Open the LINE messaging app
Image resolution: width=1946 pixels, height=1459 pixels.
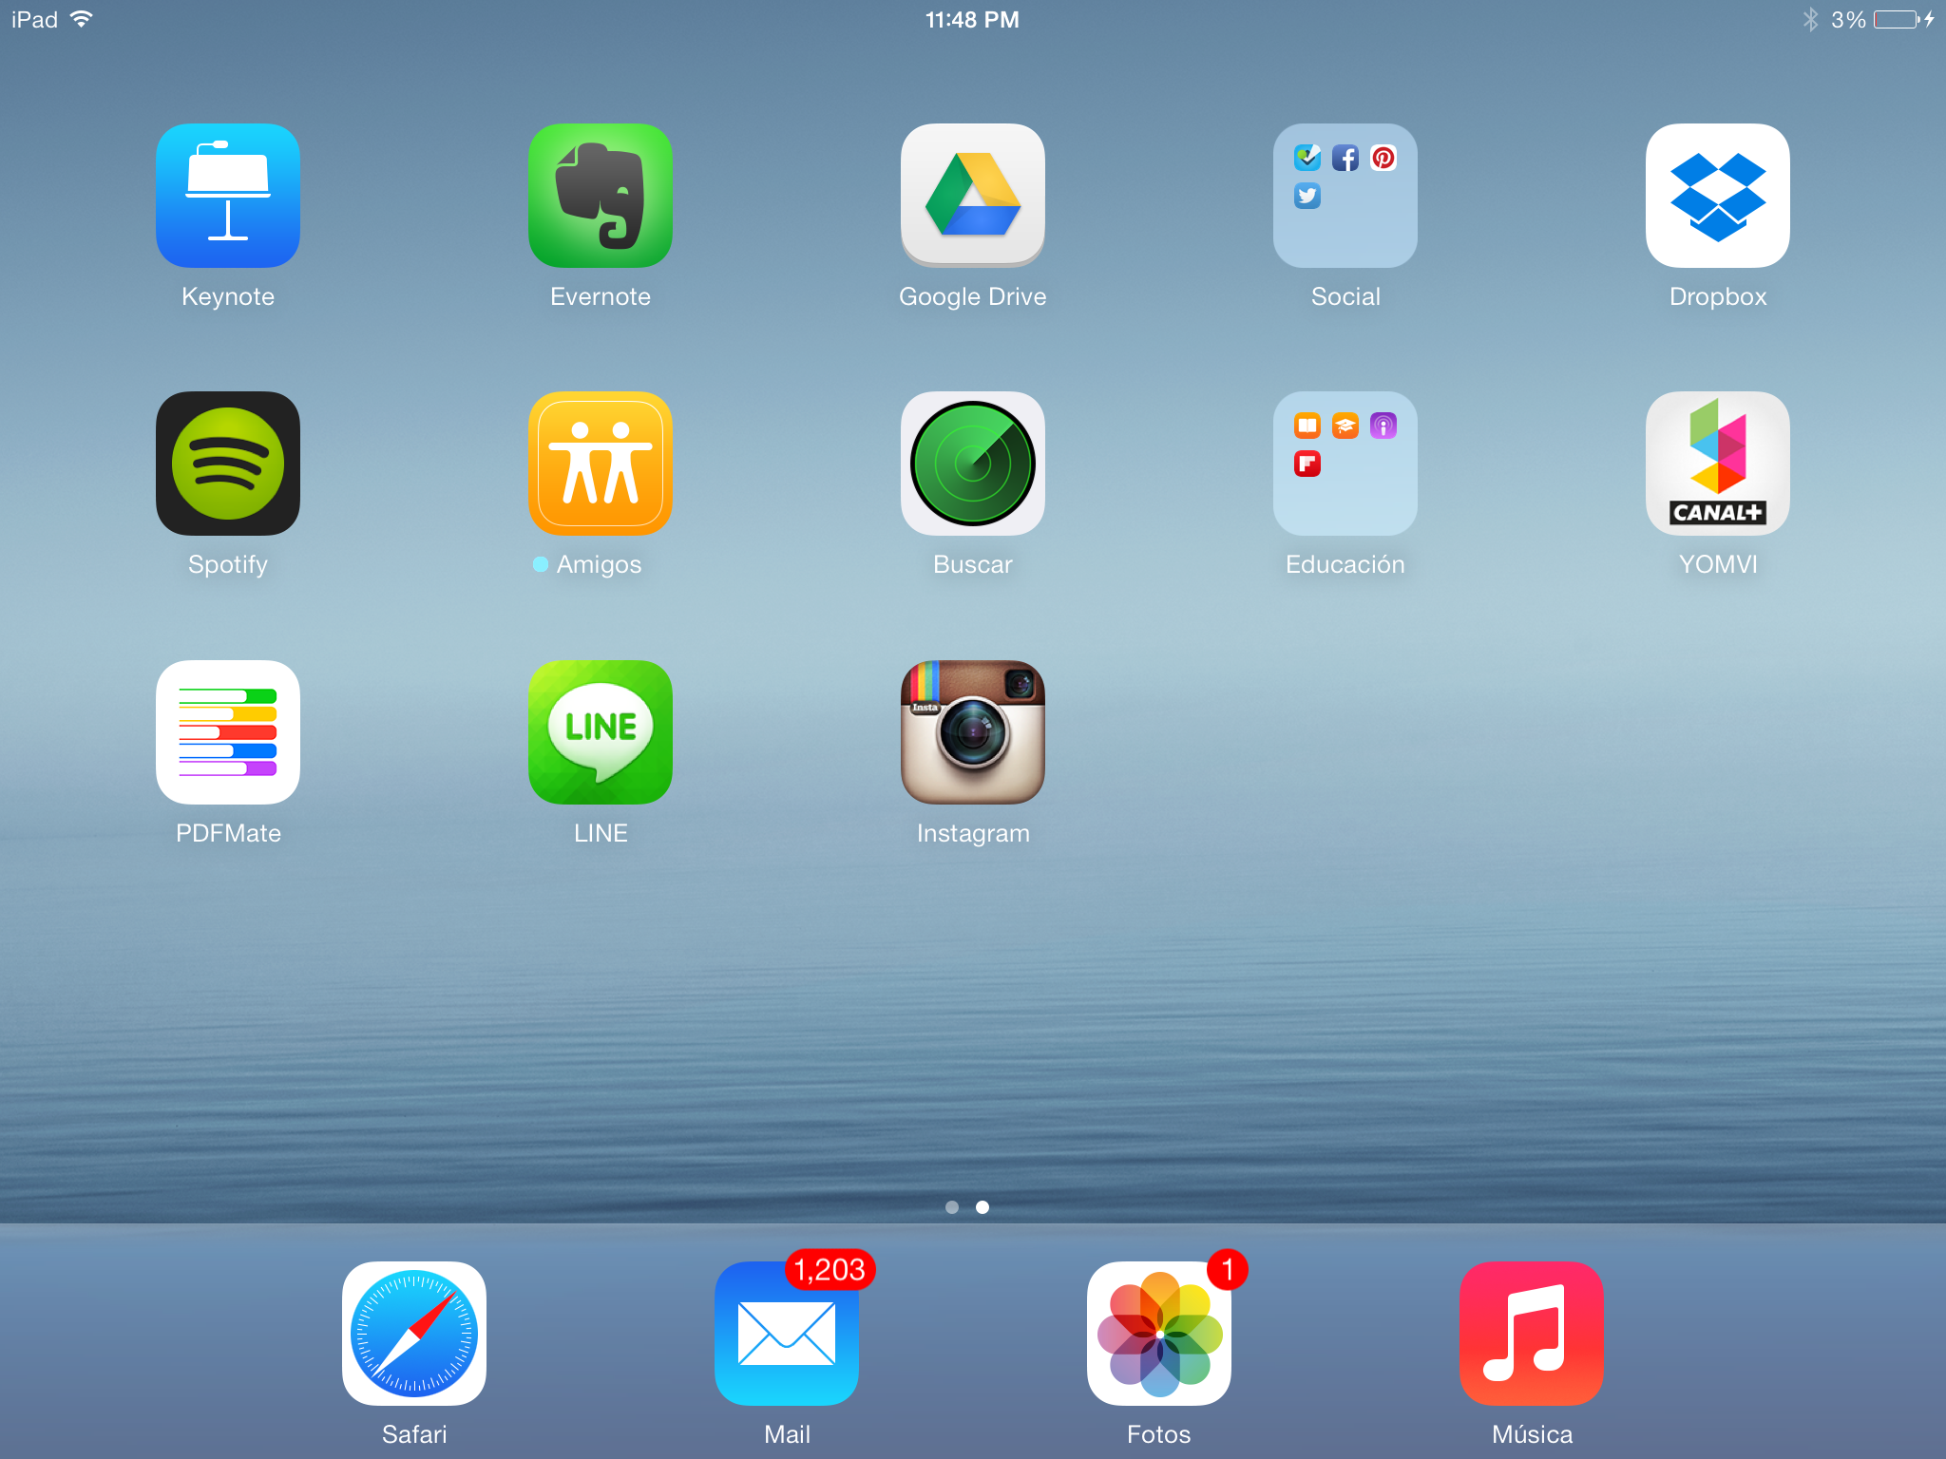pos(601,732)
